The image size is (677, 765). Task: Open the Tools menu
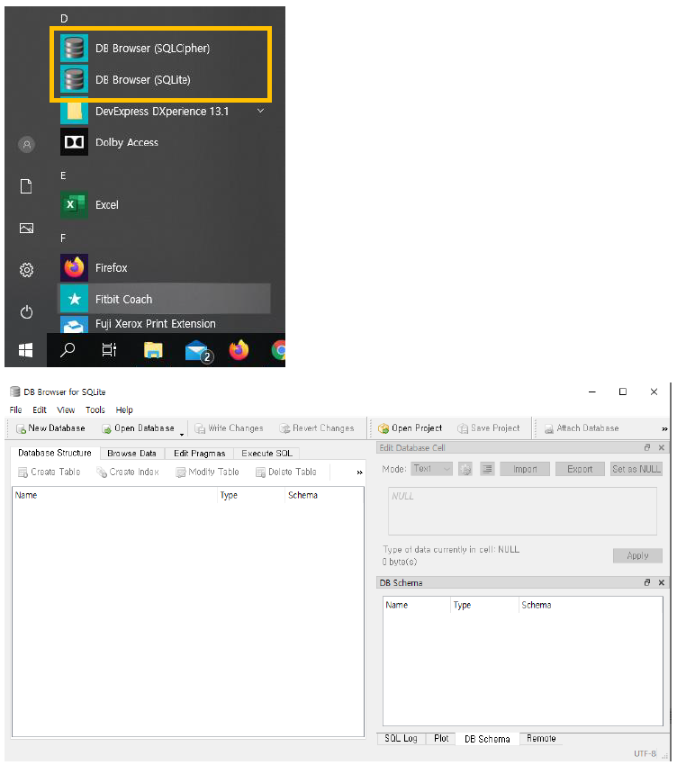tap(95, 409)
